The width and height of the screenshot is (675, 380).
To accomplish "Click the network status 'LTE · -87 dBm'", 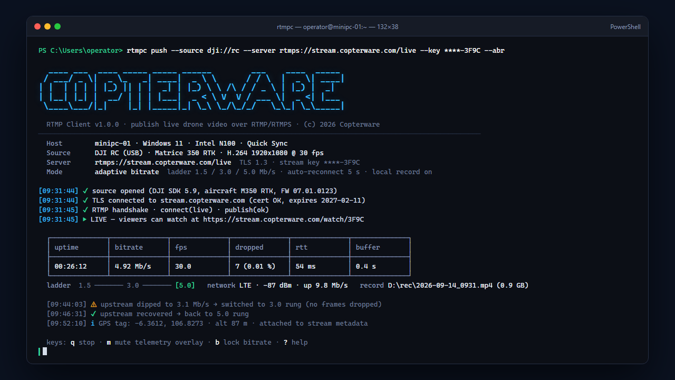I will [269, 286].
